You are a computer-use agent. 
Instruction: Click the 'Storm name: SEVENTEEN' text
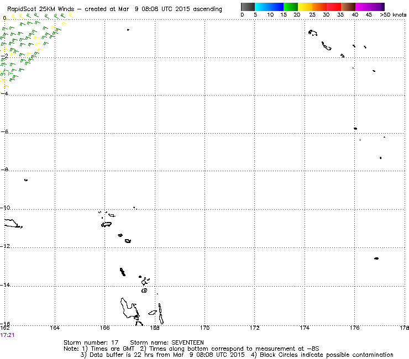tap(167, 342)
